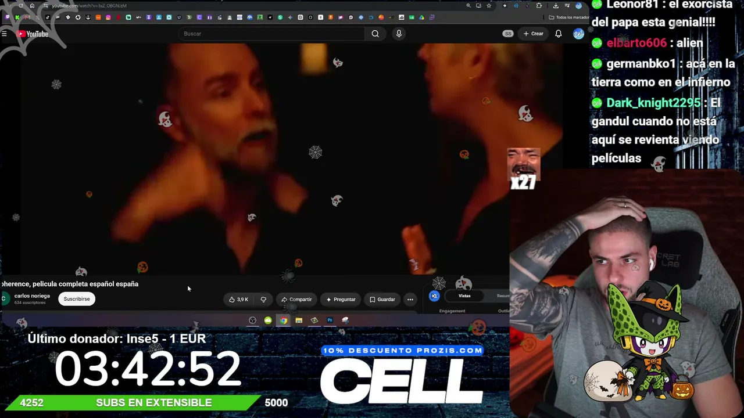Open the three-dot more actions menu
The height and width of the screenshot is (418, 744).
point(410,300)
